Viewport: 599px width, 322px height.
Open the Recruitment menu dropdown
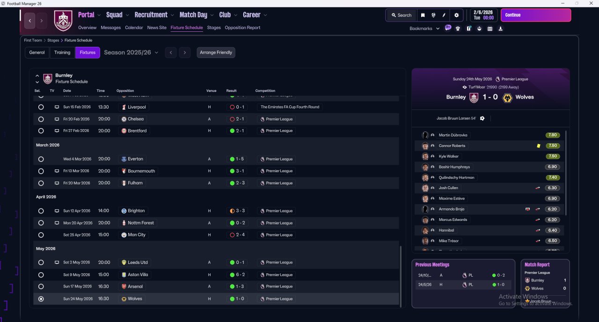pyautogui.click(x=154, y=15)
